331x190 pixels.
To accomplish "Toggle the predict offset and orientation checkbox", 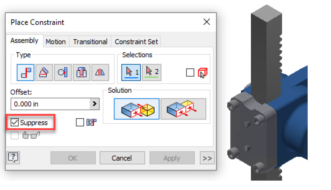I will tap(80, 122).
